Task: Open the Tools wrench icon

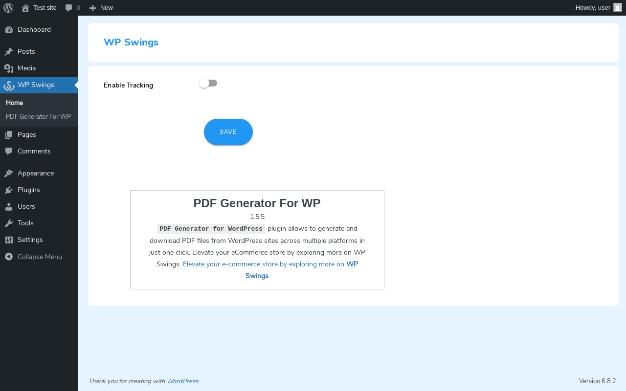Action: click(x=9, y=223)
